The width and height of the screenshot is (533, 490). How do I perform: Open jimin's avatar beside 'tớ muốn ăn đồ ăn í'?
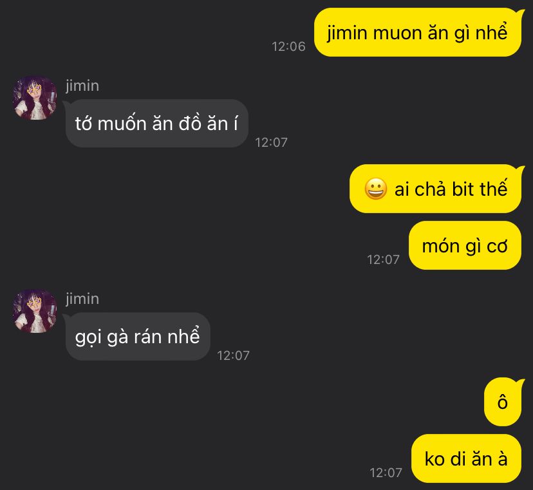click(x=35, y=98)
